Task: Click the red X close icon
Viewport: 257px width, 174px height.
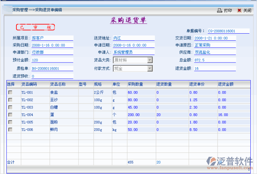Action: tap(239, 11)
